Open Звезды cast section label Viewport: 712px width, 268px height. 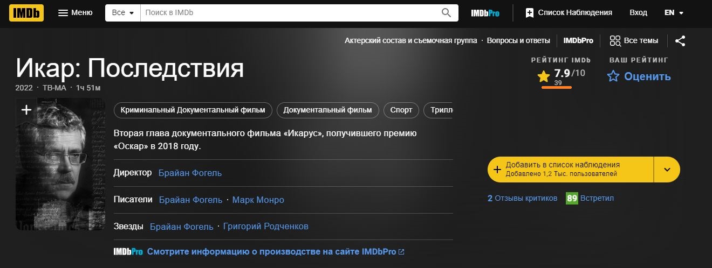[129, 227]
